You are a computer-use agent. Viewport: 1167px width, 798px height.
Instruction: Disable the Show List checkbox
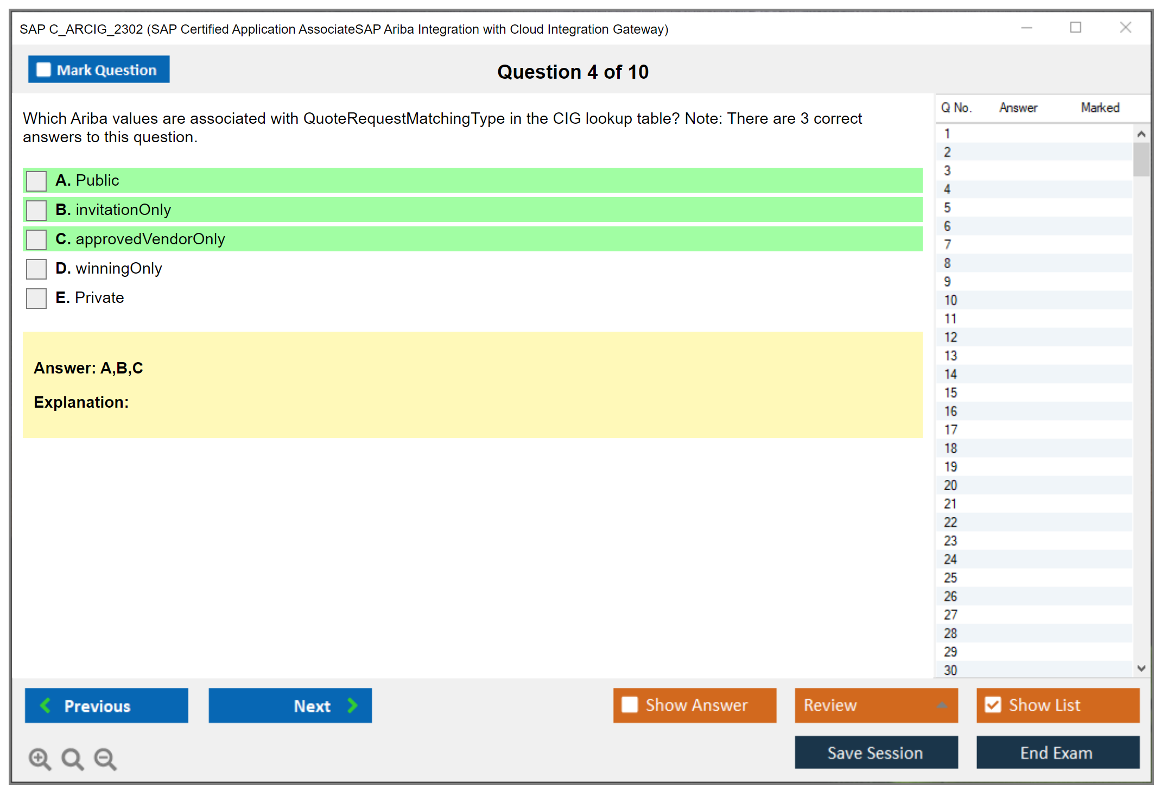tap(993, 705)
